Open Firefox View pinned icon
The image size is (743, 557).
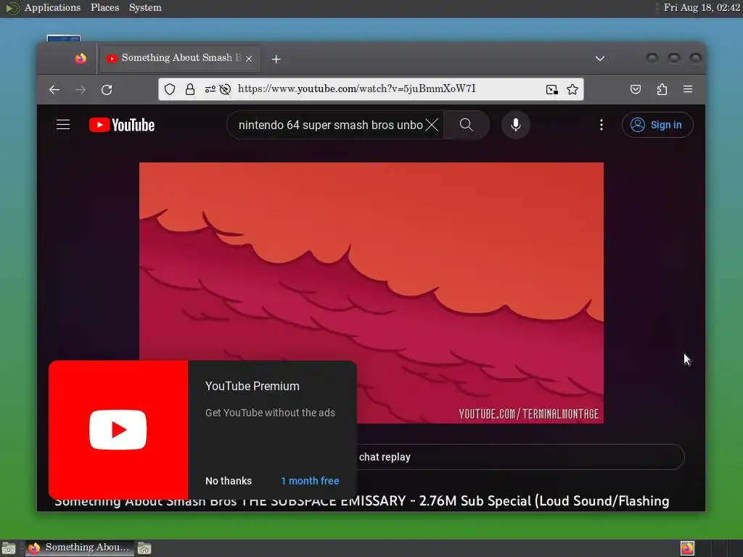pyautogui.click(x=81, y=58)
